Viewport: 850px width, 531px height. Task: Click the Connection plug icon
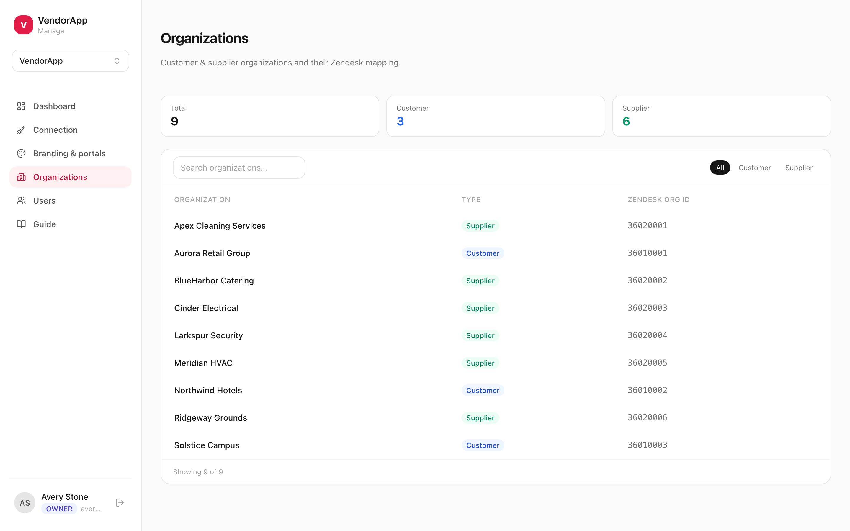coord(21,130)
